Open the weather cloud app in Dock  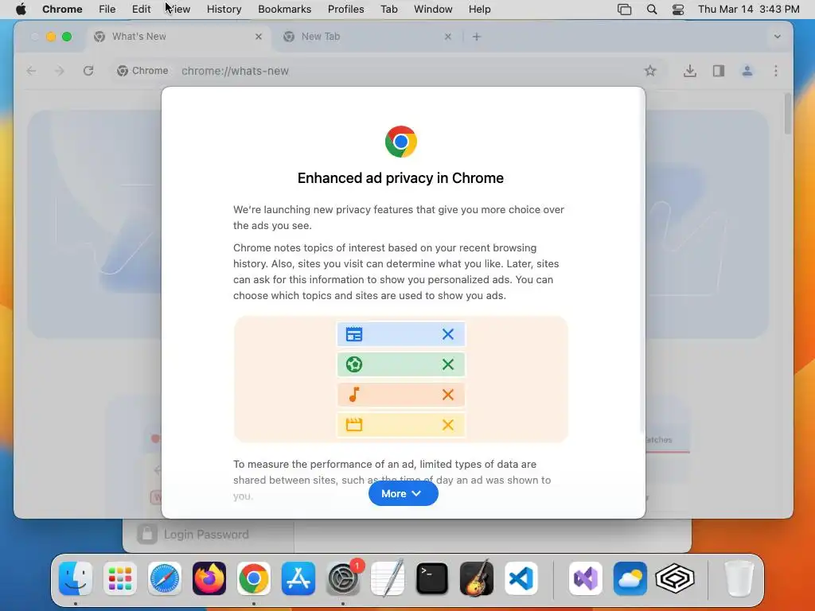[630, 578]
